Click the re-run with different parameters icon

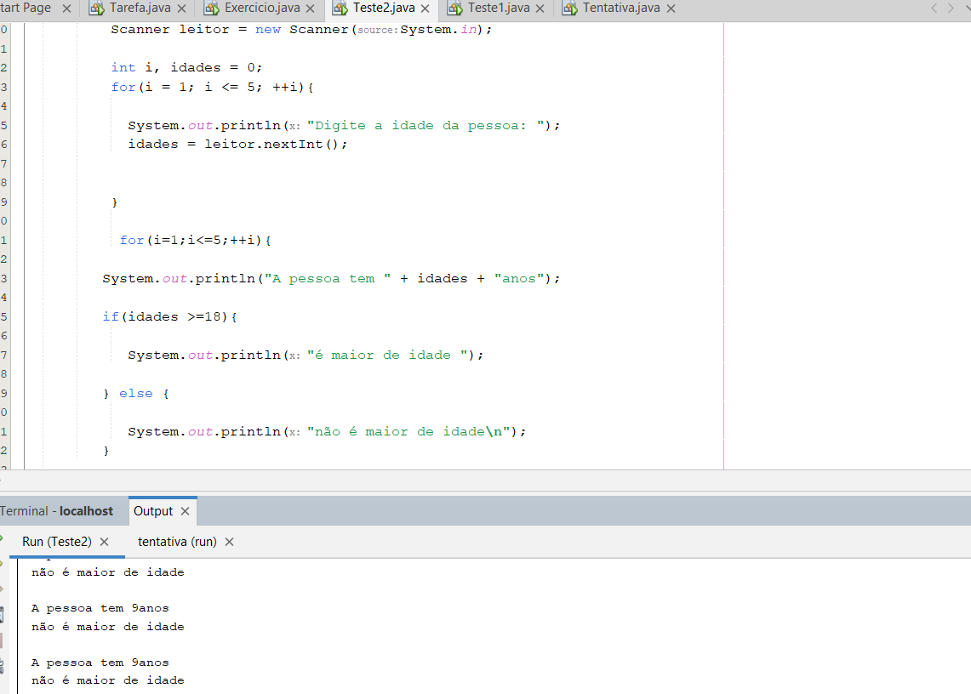click(7, 564)
